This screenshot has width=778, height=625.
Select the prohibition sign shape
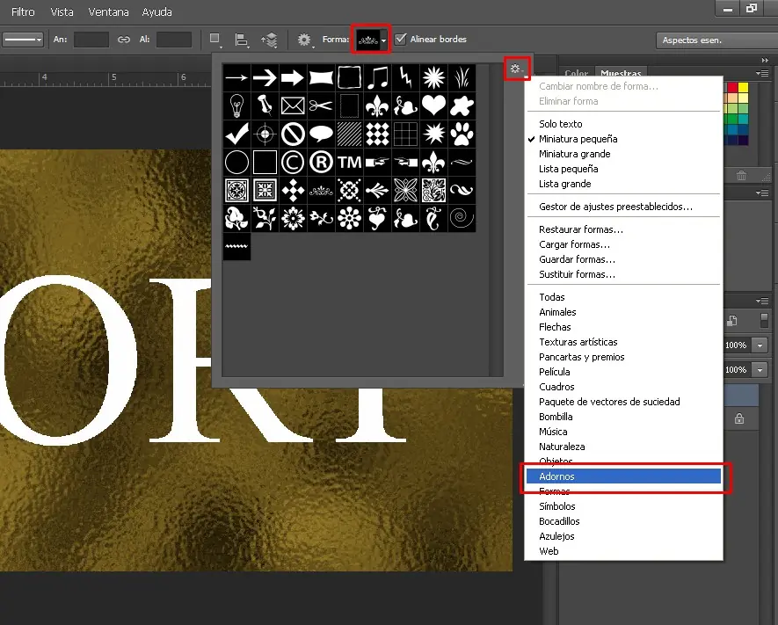[x=294, y=134]
